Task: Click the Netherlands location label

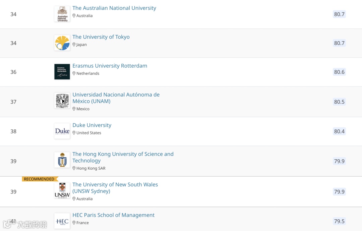Action: [87, 73]
